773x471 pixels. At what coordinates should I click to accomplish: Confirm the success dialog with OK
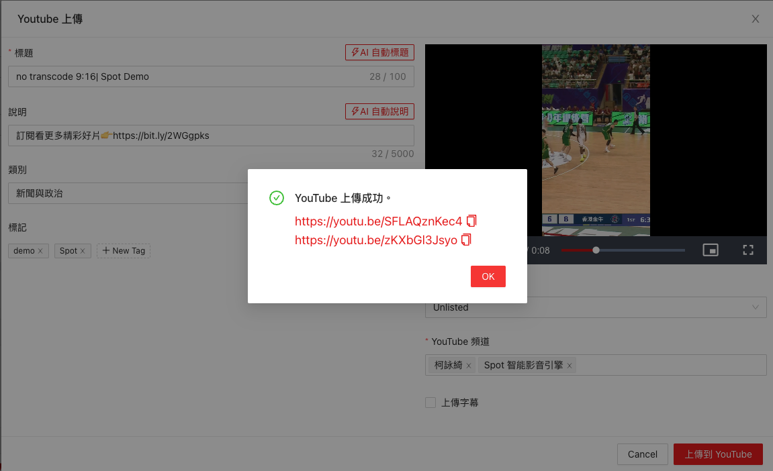(x=488, y=276)
